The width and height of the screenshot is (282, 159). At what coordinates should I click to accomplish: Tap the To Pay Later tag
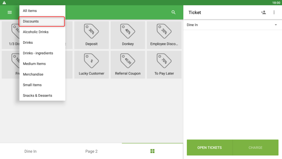(164, 64)
